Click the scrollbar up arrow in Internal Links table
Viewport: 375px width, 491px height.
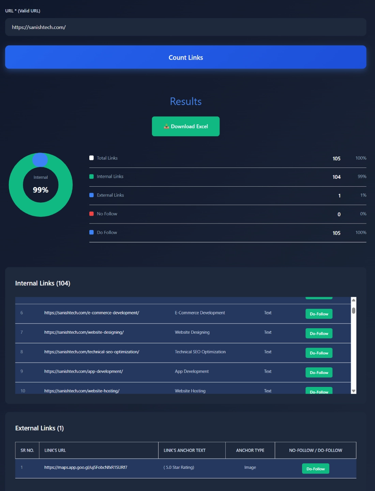(x=354, y=301)
